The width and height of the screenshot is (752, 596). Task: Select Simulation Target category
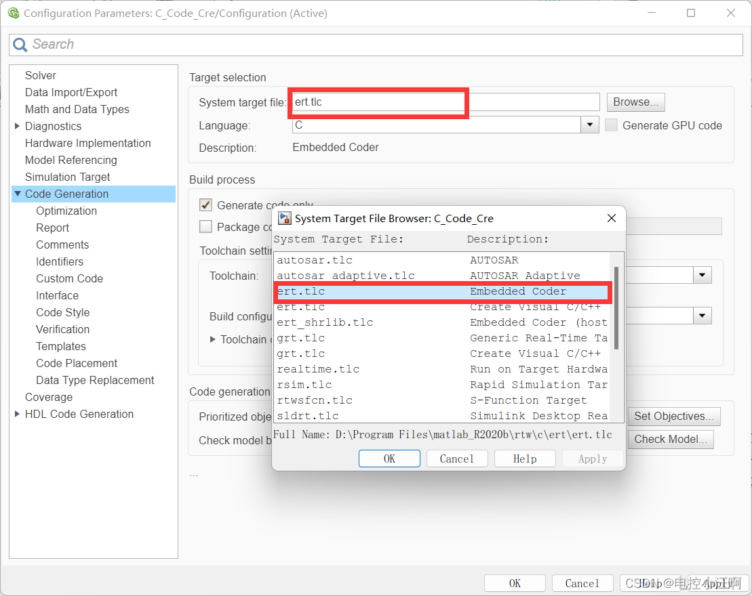pyautogui.click(x=68, y=177)
